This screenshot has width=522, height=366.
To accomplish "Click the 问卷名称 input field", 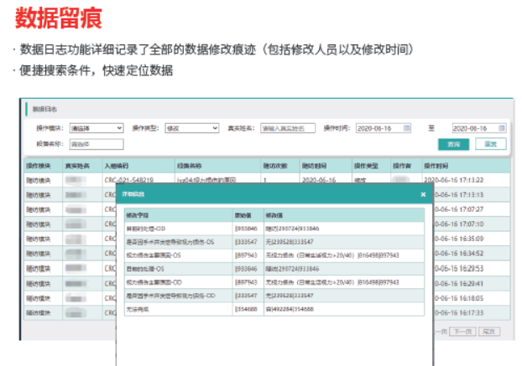I will point(97,144).
